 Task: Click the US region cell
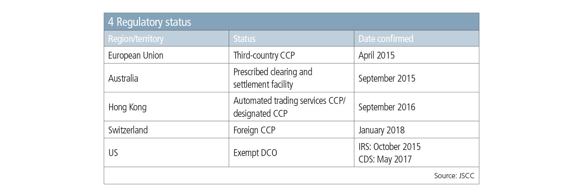pos(114,153)
